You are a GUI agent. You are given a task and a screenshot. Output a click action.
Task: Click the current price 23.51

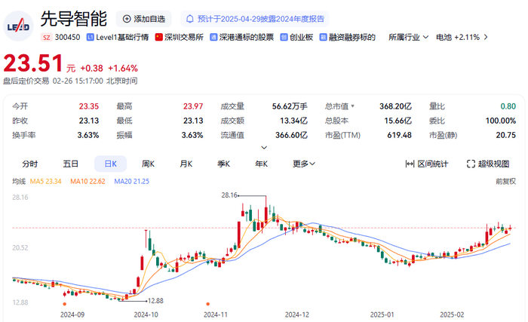coord(33,63)
